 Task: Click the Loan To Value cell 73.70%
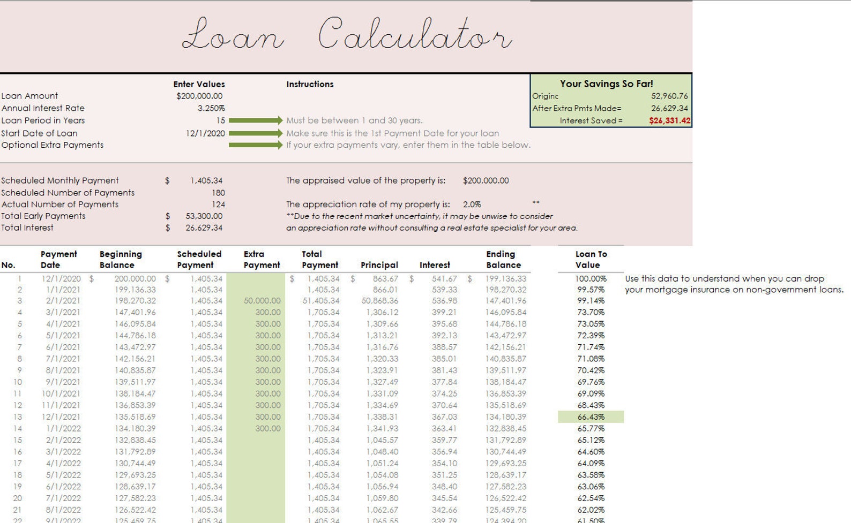click(591, 312)
